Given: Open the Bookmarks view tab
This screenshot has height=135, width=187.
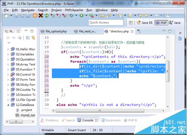Looking at the screenshot, I should [x=111, y=120].
